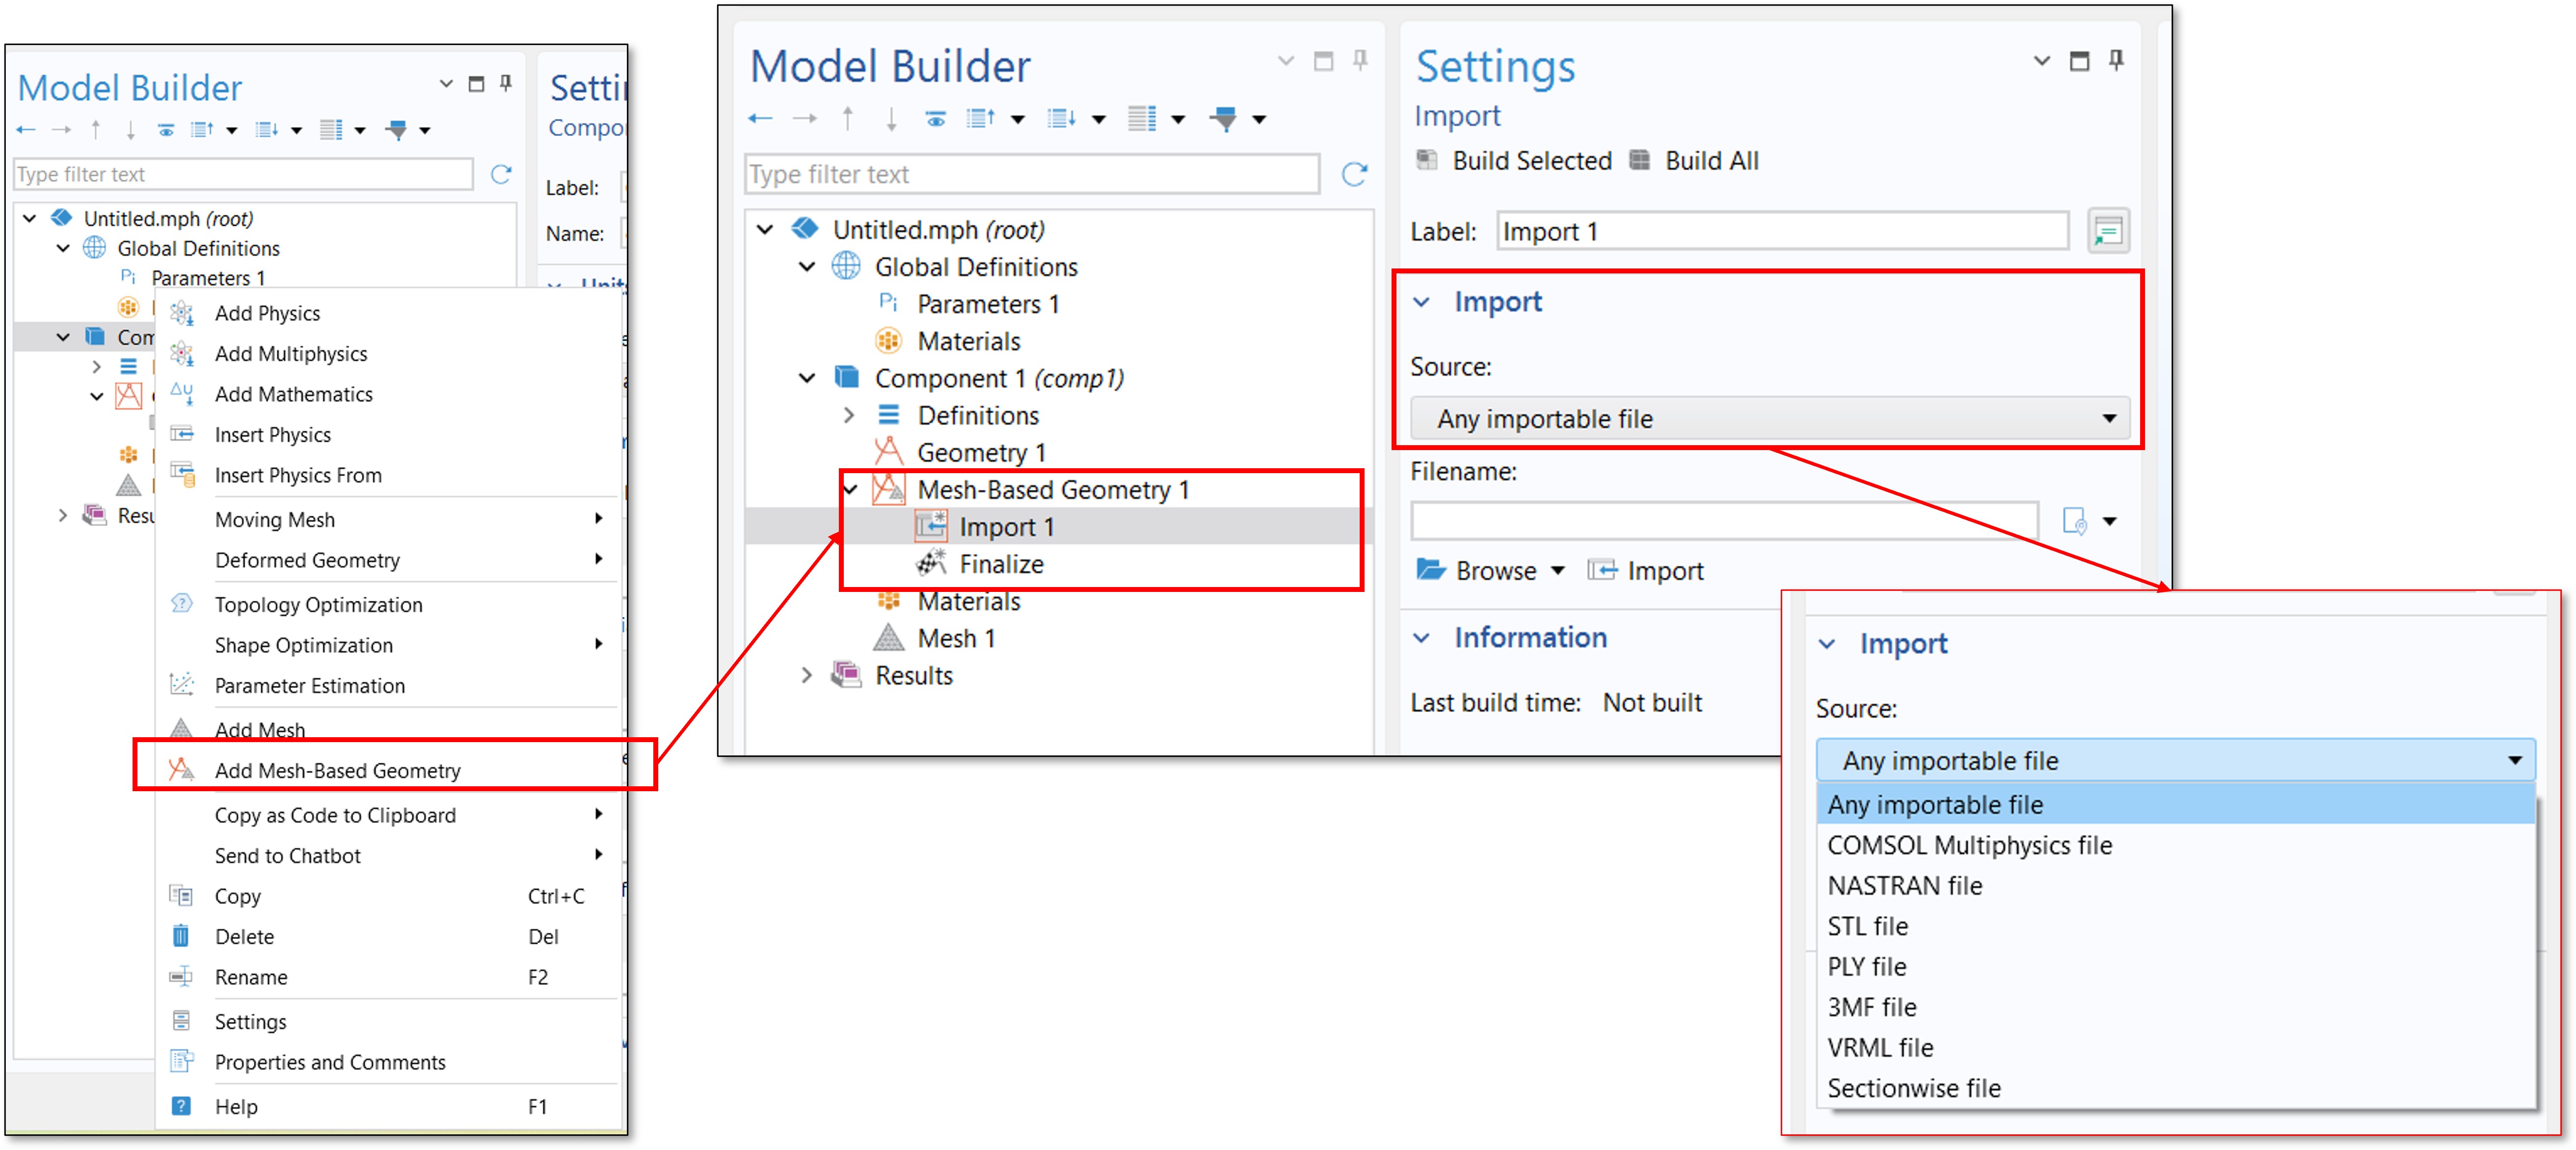Click the Build Selected icon in Settings
The height and width of the screenshot is (1150, 2576).
tap(1427, 160)
